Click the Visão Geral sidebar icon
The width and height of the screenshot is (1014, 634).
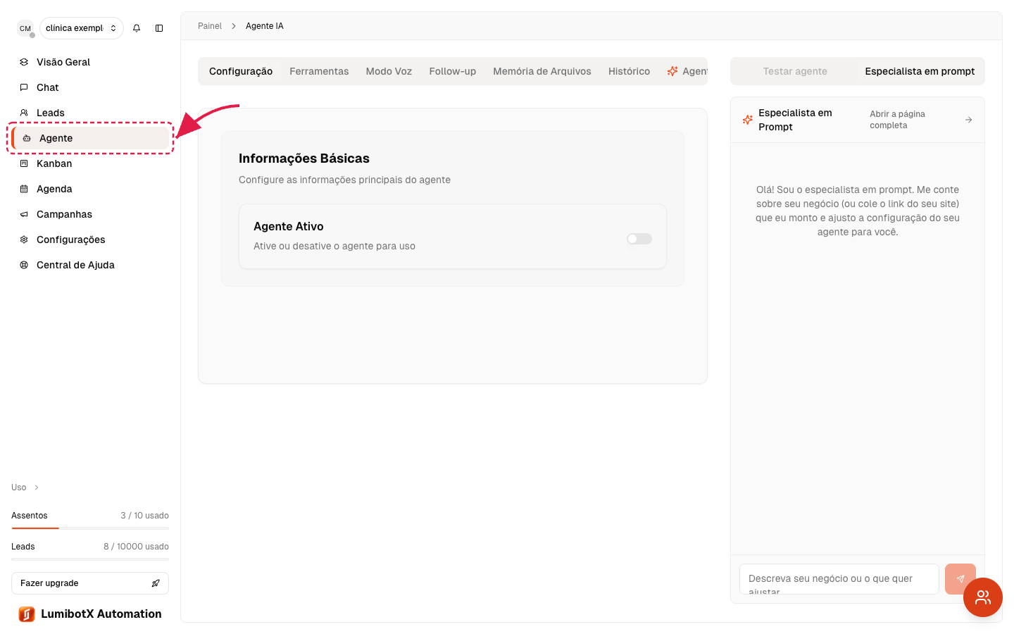point(24,62)
